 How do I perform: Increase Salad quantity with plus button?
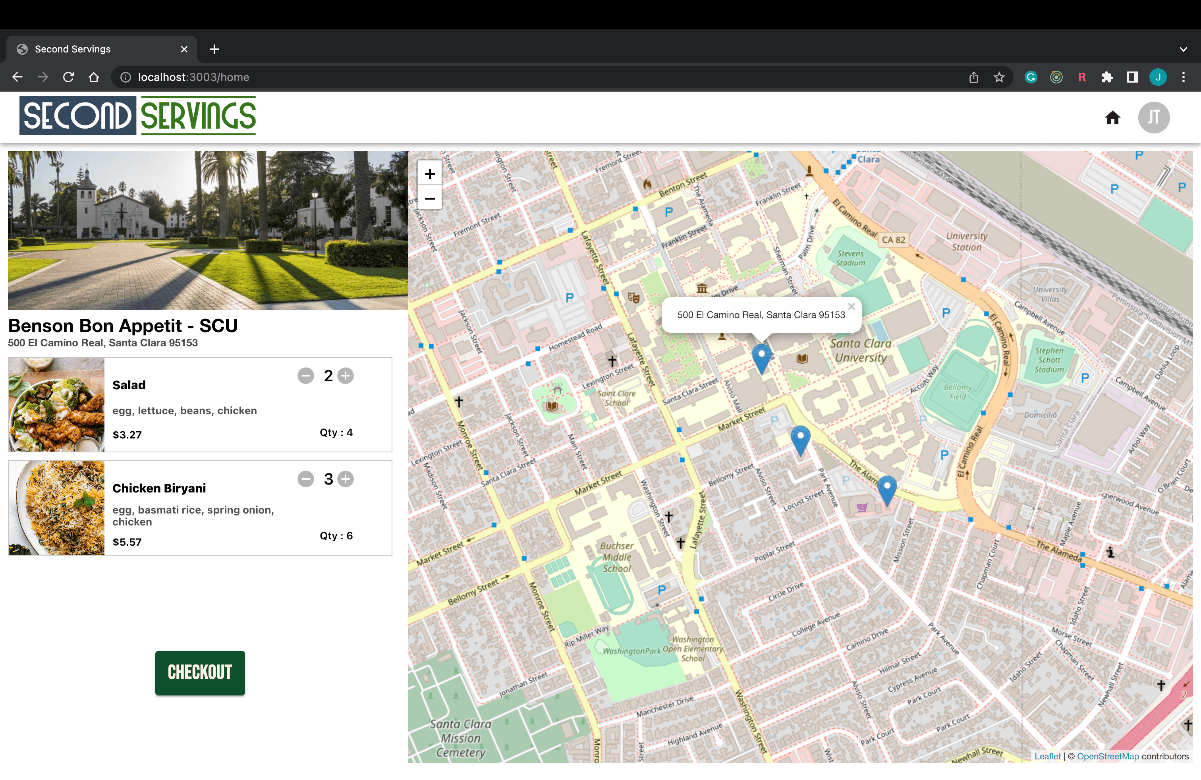coord(346,376)
